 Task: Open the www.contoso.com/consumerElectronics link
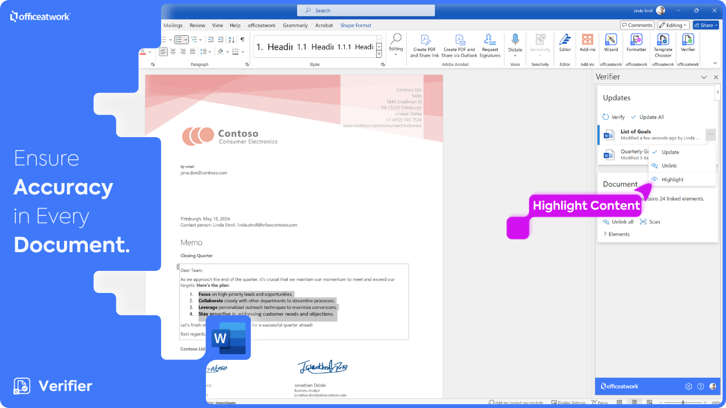pos(382,126)
